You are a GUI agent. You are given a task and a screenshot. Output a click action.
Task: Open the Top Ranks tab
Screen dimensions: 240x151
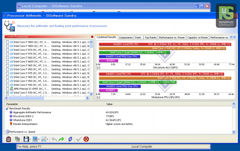(151, 37)
